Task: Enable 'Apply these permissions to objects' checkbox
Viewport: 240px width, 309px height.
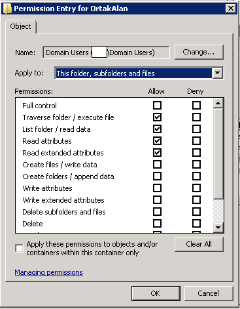Action: click(19, 248)
